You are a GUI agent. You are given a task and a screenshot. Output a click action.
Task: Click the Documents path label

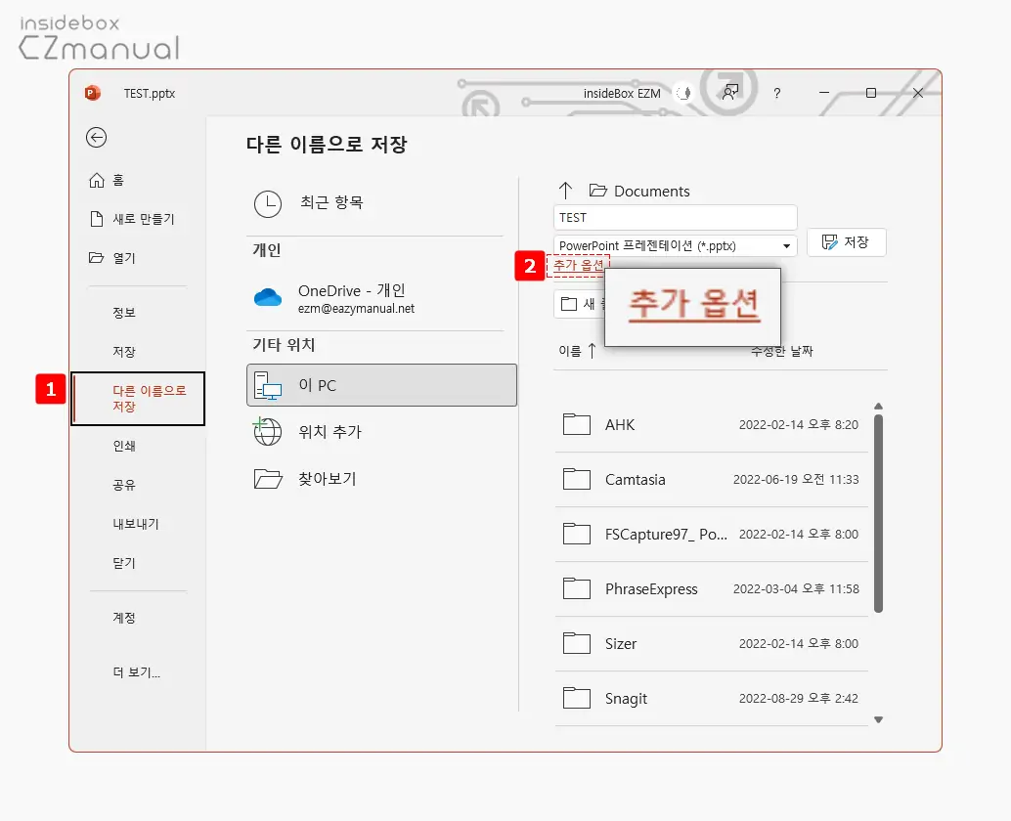click(x=651, y=192)
